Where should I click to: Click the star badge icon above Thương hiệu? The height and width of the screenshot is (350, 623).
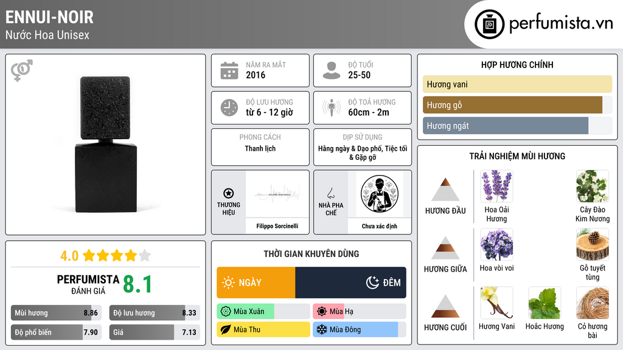click(x=229, y=193)
